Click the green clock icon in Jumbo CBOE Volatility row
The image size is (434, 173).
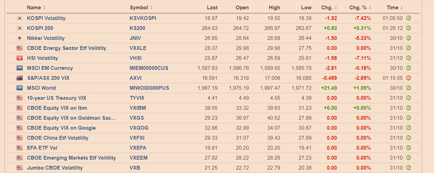(409, 167)
